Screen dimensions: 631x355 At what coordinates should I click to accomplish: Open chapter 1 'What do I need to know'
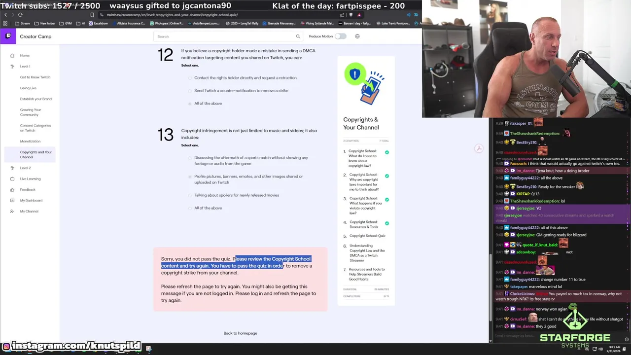362,158
